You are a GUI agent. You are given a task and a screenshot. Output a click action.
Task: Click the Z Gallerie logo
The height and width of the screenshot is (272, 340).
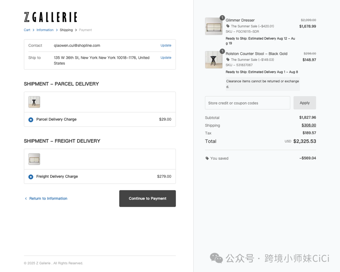point(50,17)
